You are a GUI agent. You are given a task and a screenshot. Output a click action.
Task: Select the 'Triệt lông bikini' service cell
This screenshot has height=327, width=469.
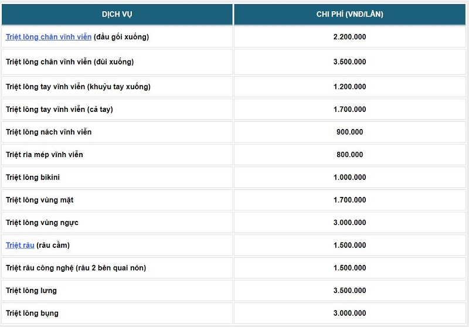[33, 177]
